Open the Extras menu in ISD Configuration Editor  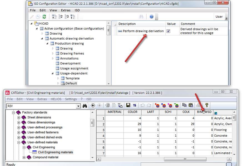(x=66, y=10)
